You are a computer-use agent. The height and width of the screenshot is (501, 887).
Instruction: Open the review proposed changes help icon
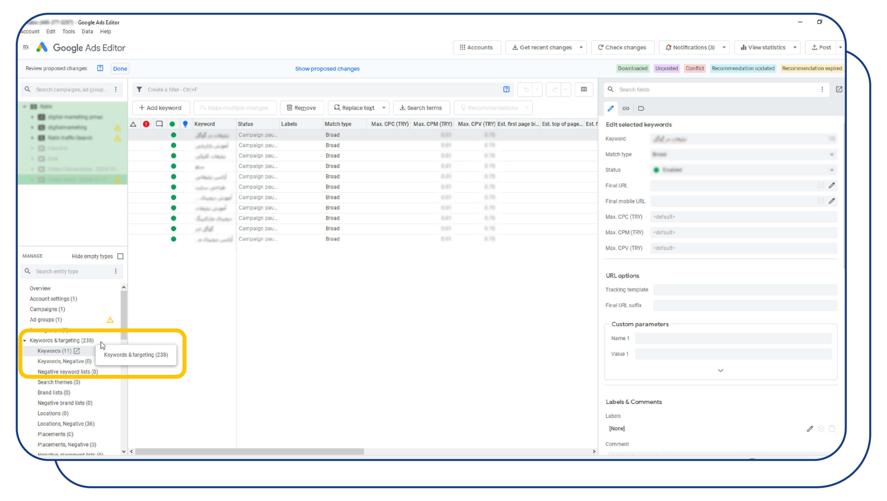coord(100,68)
